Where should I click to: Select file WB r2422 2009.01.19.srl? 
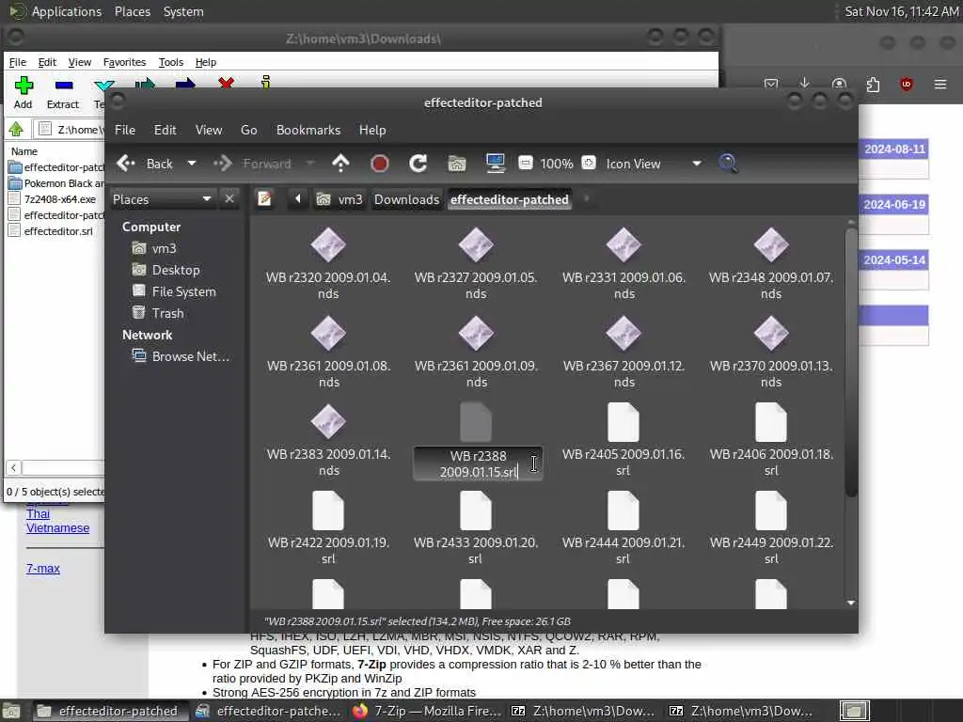[x=328, y=528]
